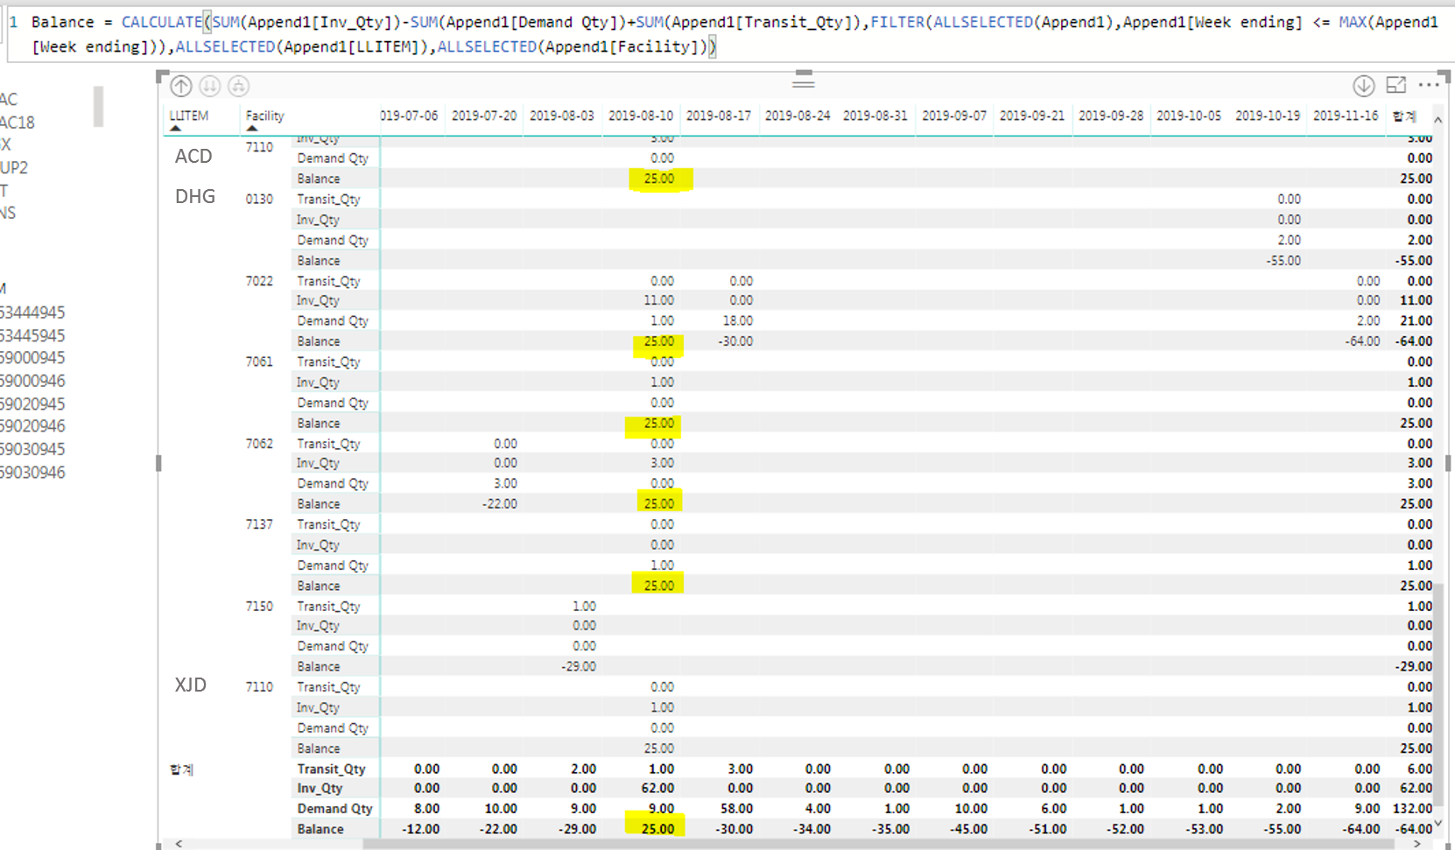Screen dimensions: 1455x850
Task: Select slicer item 59000945
Action: point(32,358)
